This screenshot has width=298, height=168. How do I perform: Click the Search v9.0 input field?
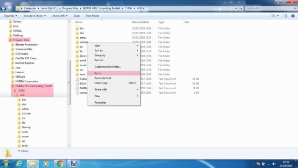[270, 8]
